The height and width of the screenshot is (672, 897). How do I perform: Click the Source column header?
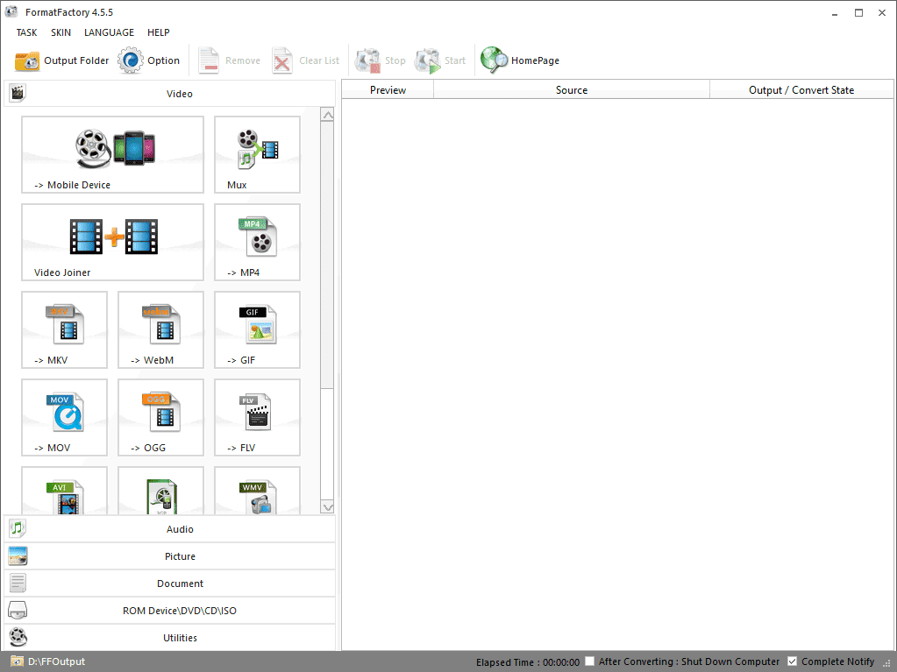[x=572, y=89]
